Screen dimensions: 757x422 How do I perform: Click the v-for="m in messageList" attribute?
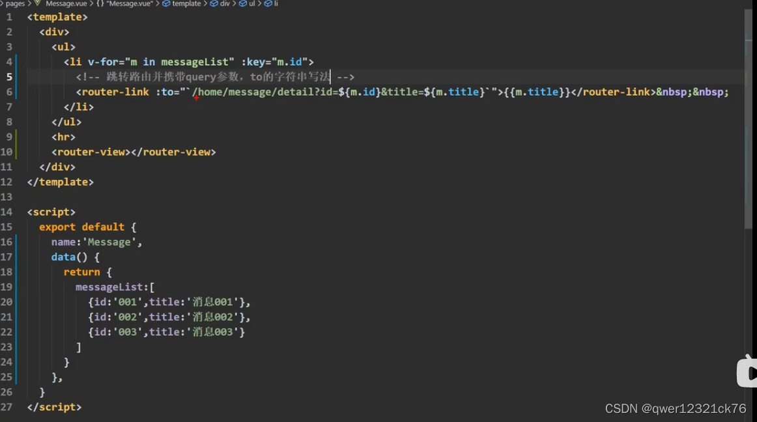coord(161,62)
